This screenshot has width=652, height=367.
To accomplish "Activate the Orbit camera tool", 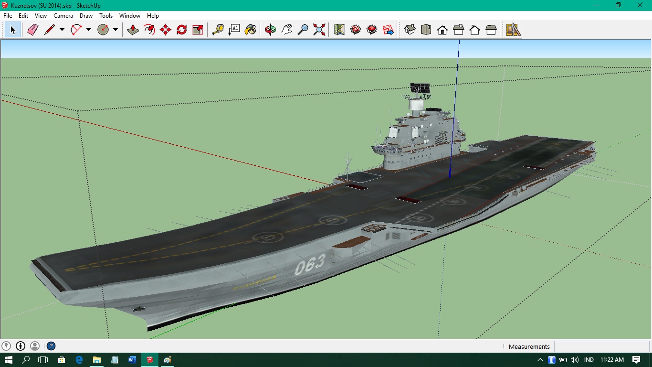I will tap(270, 30).
